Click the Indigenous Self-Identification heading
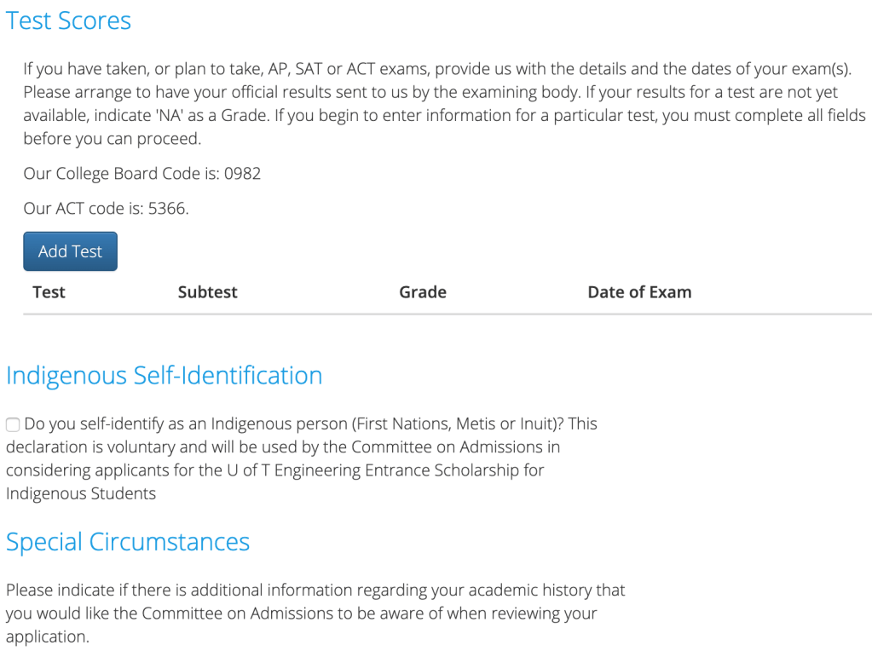 click(x=164, y=376)
